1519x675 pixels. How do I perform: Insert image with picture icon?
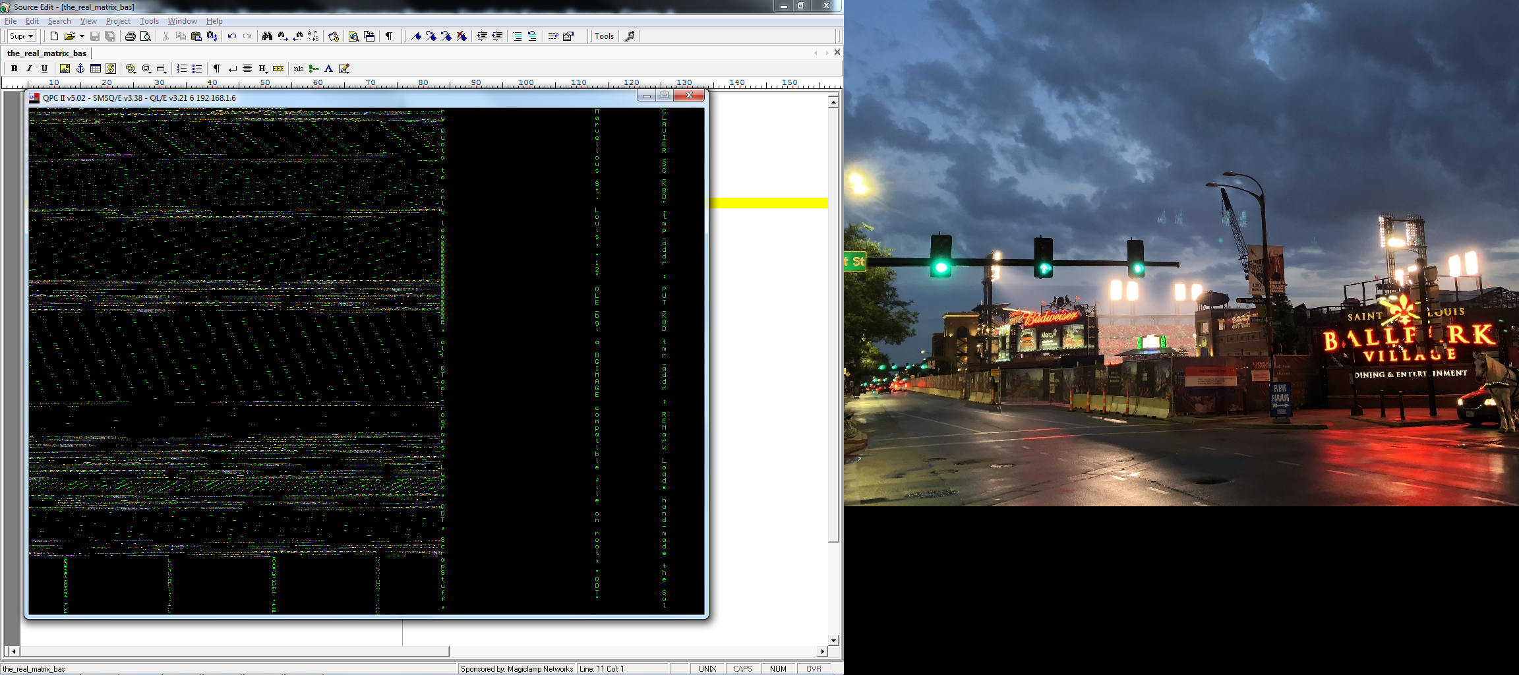point(65,69)
